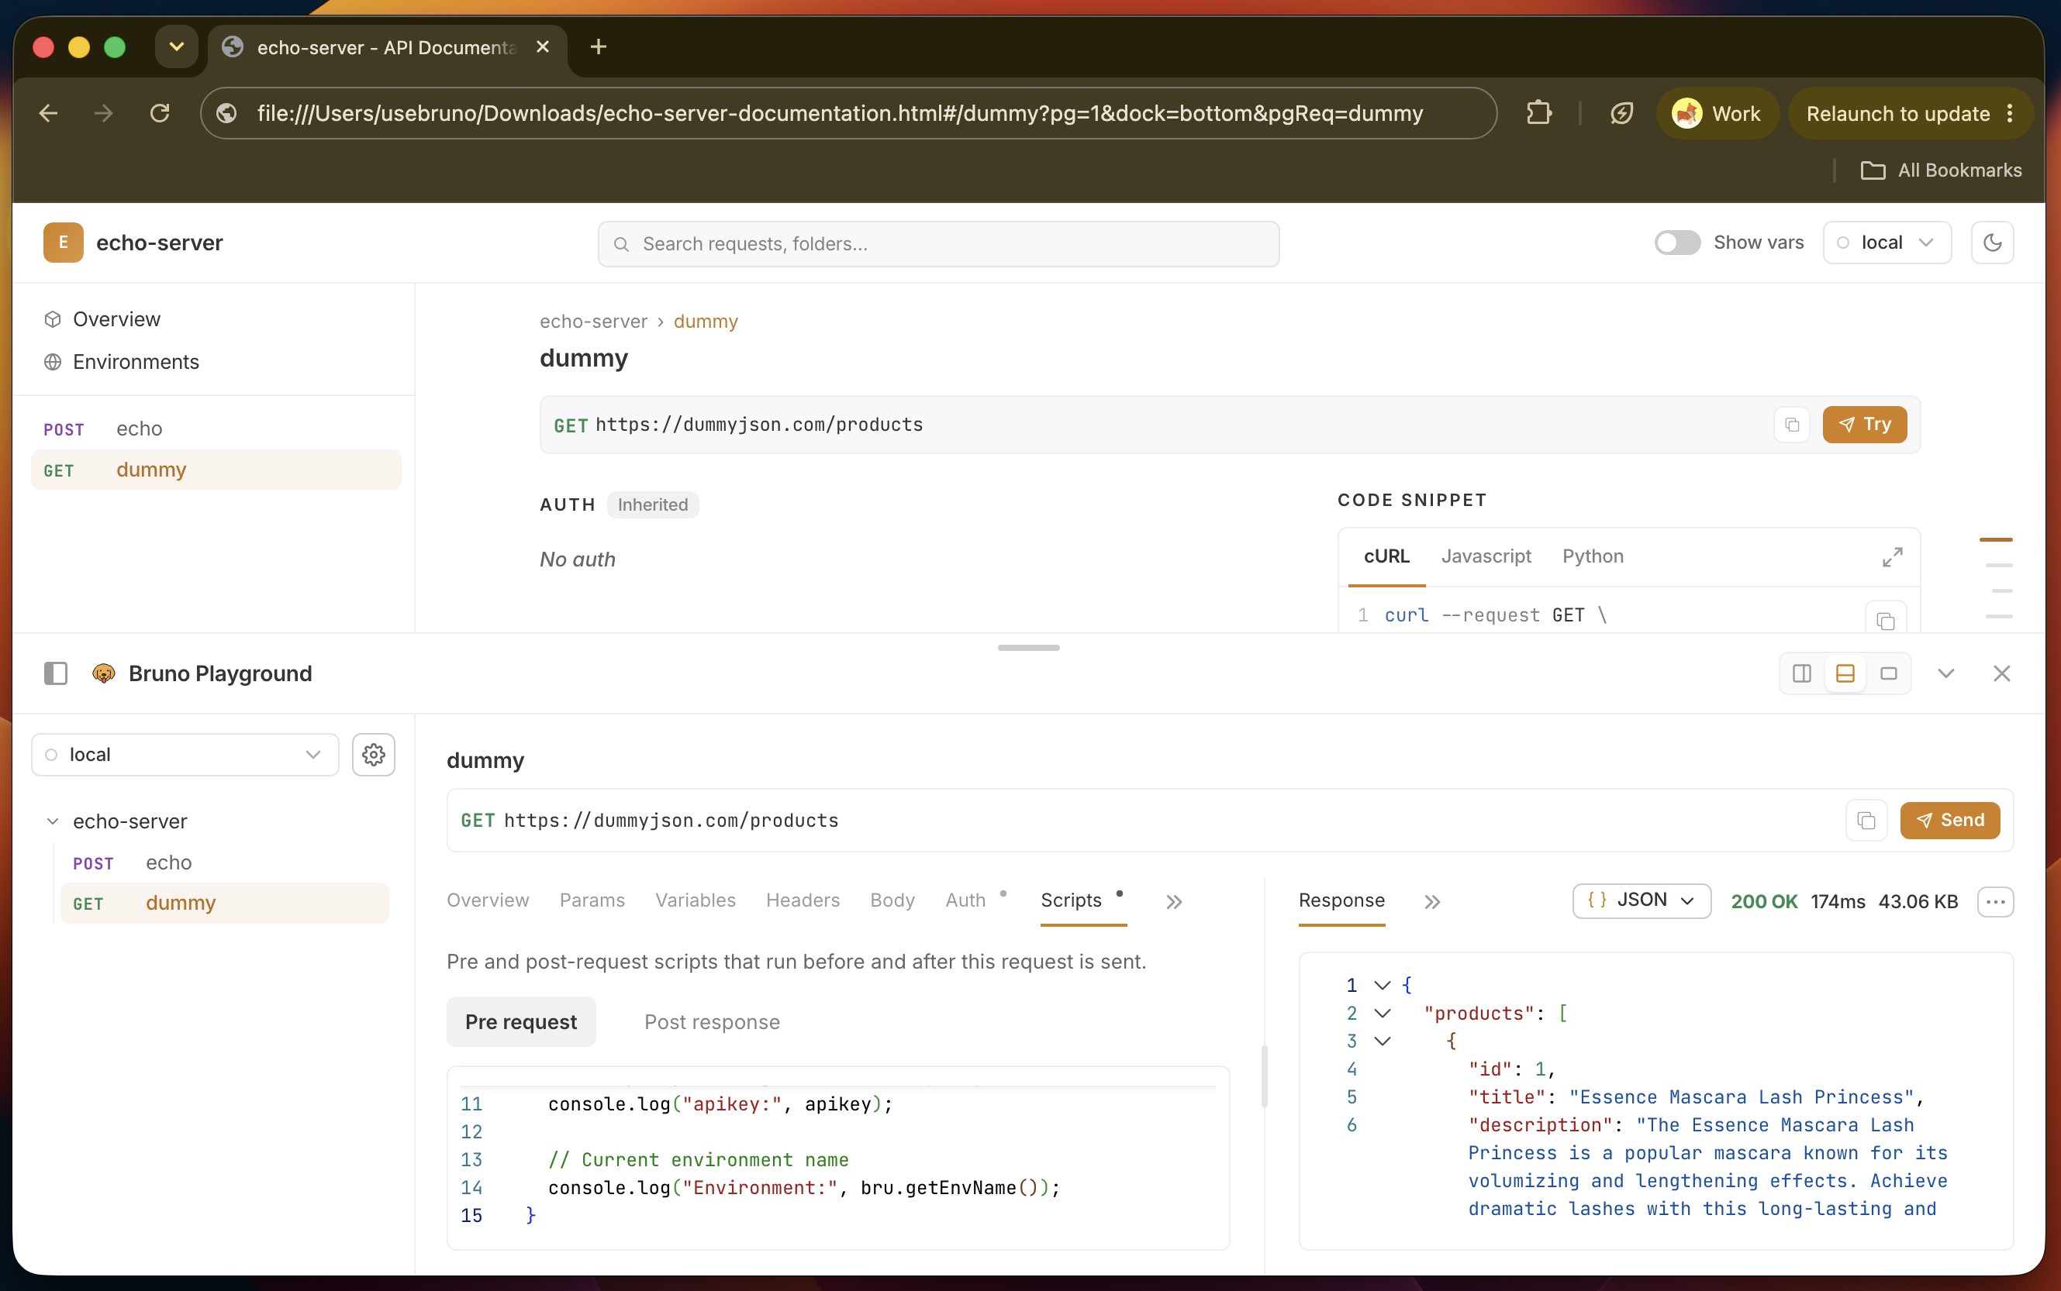Open the JSON format dropdown
Screen dimensions: 2061x1291
point(1641,900)
